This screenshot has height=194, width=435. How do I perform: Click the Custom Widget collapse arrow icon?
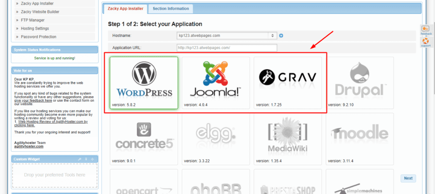[x=86, y=159]
